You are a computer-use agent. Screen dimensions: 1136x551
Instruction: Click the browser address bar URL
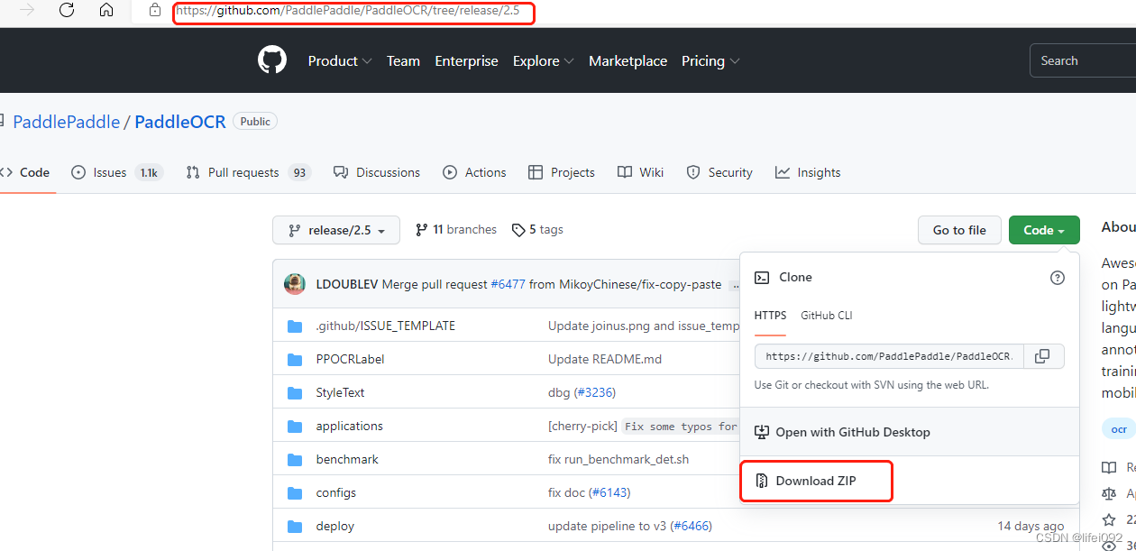(347, 11)
